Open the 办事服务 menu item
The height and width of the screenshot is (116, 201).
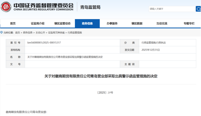click(x=112, y=23)
